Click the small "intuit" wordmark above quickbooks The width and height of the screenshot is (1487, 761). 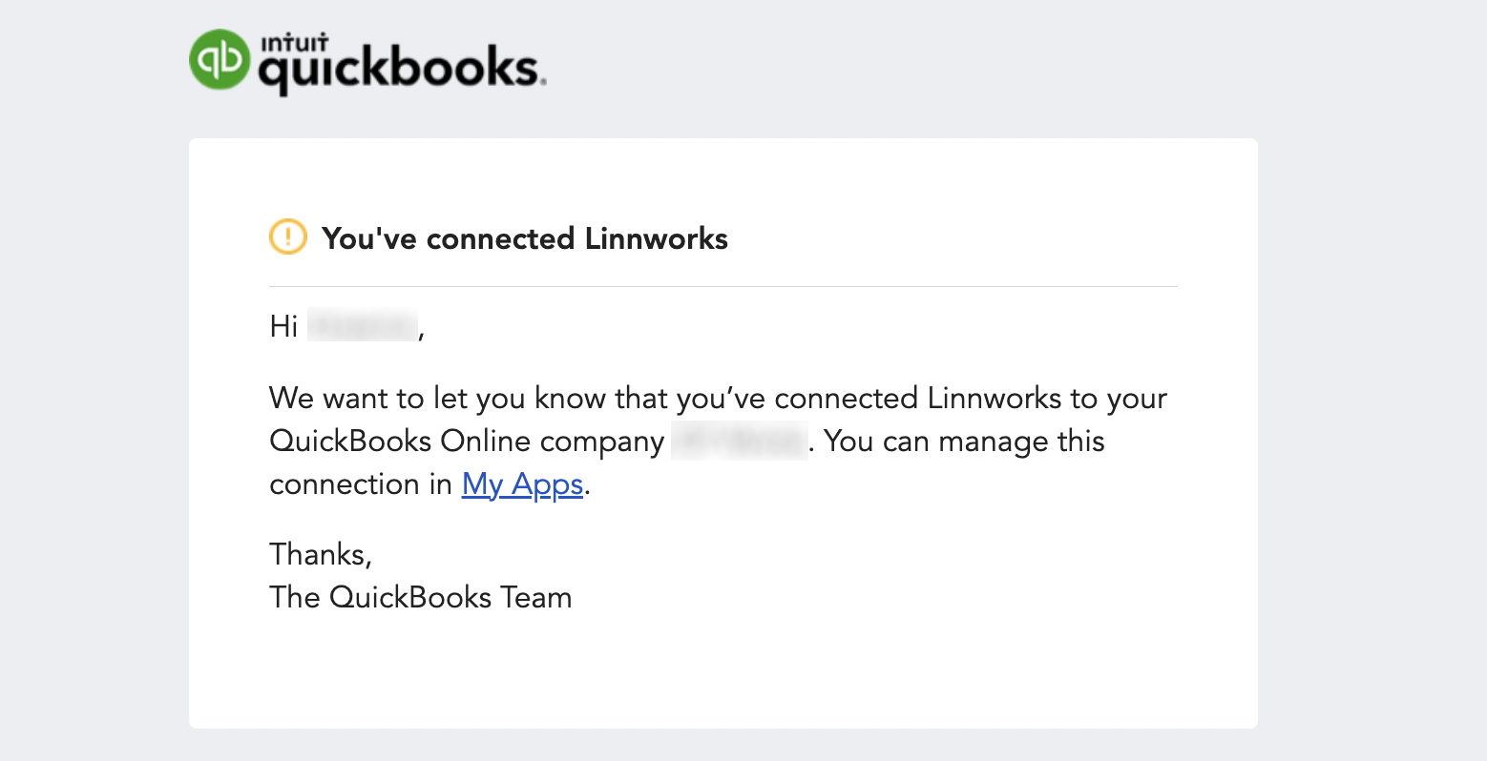coord(294,43)
